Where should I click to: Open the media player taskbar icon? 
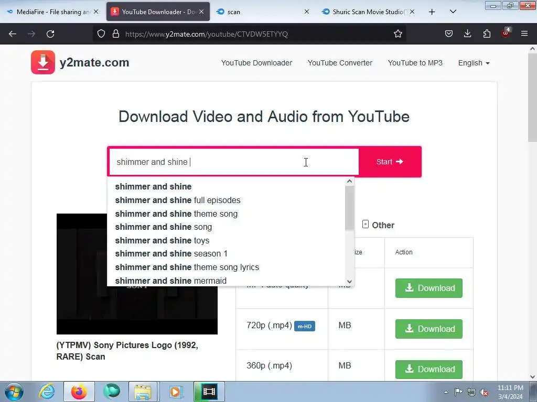pos(176,392)
